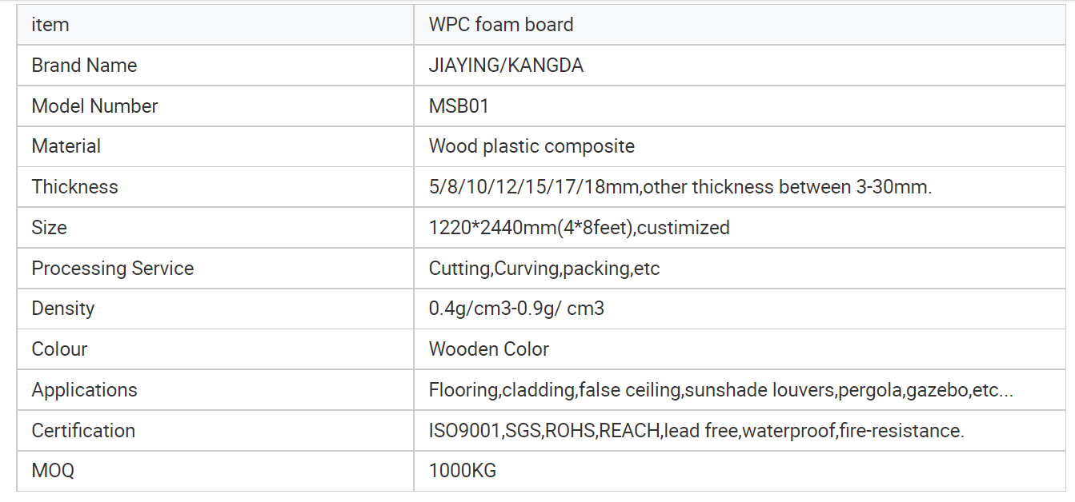Click the "Thickness" row label
This screenshot has width=1075, height=502.
(74, 187)
